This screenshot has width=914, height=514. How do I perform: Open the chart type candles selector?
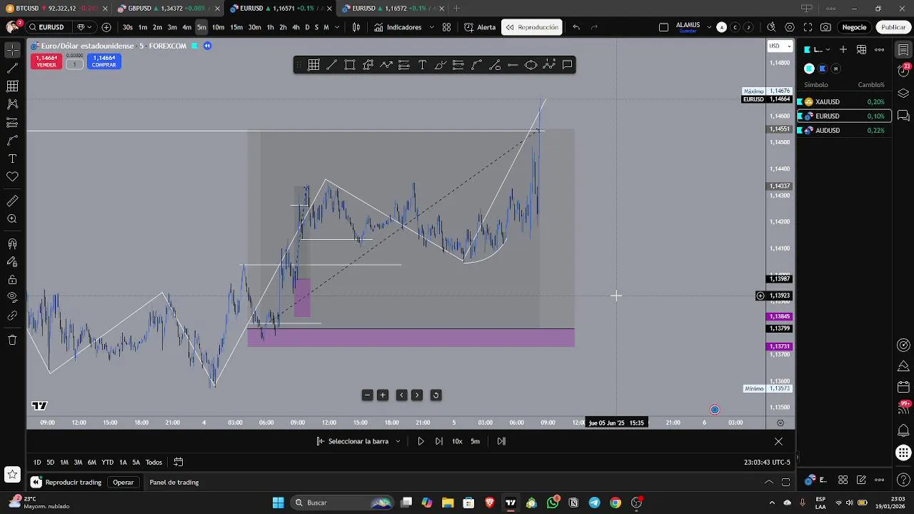356,27
